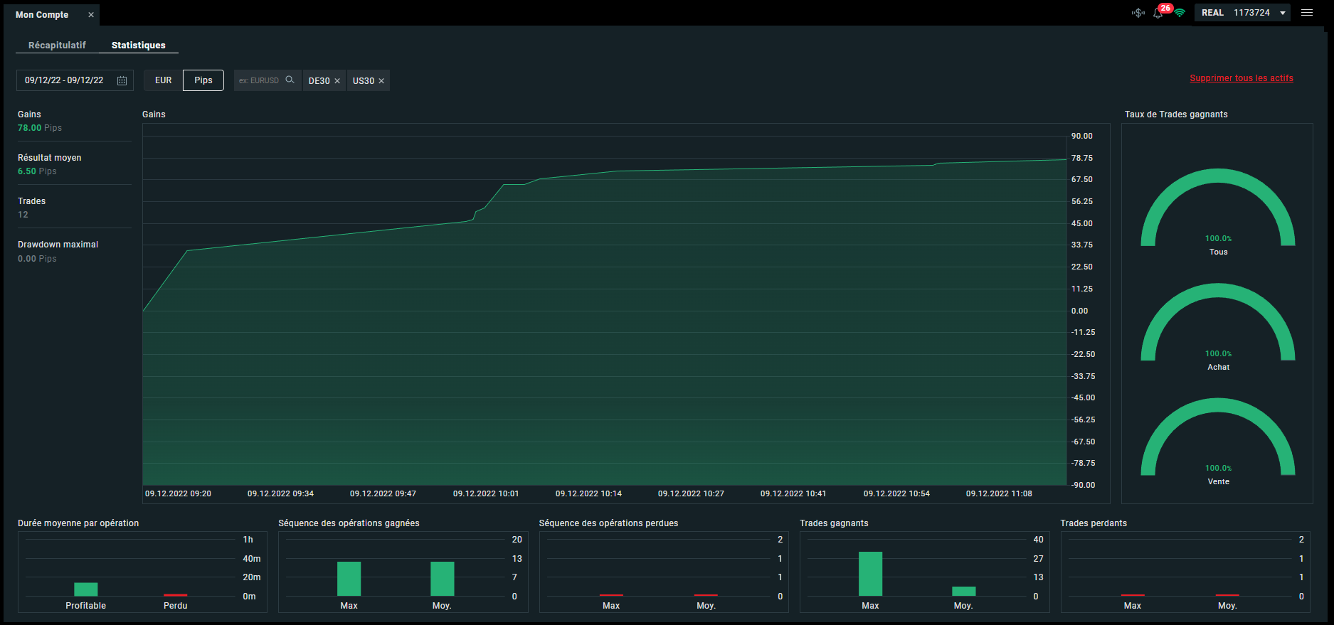The image size is (1334, 625).
Task: Click the Max bar in Trades gagnants chart
Action: (x=870, y=573)
